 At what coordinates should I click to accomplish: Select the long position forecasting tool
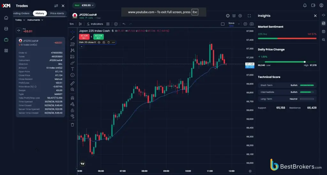[72, 57]
